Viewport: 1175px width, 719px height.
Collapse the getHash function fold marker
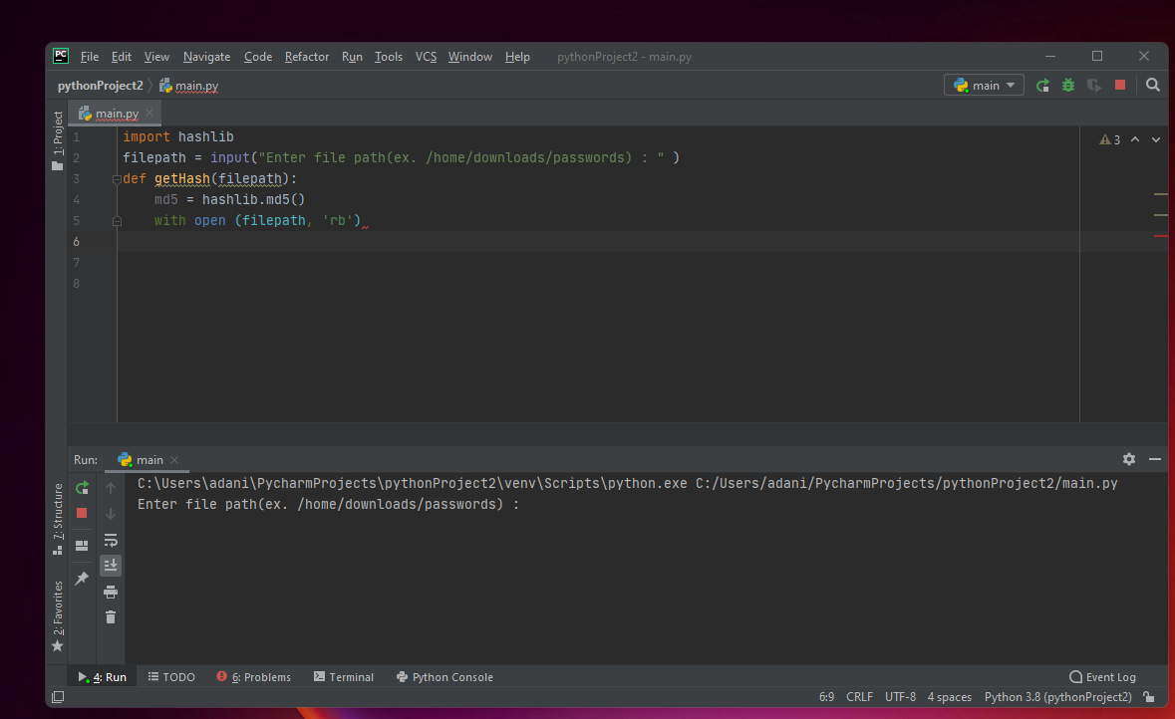click(x=117, y=179)
